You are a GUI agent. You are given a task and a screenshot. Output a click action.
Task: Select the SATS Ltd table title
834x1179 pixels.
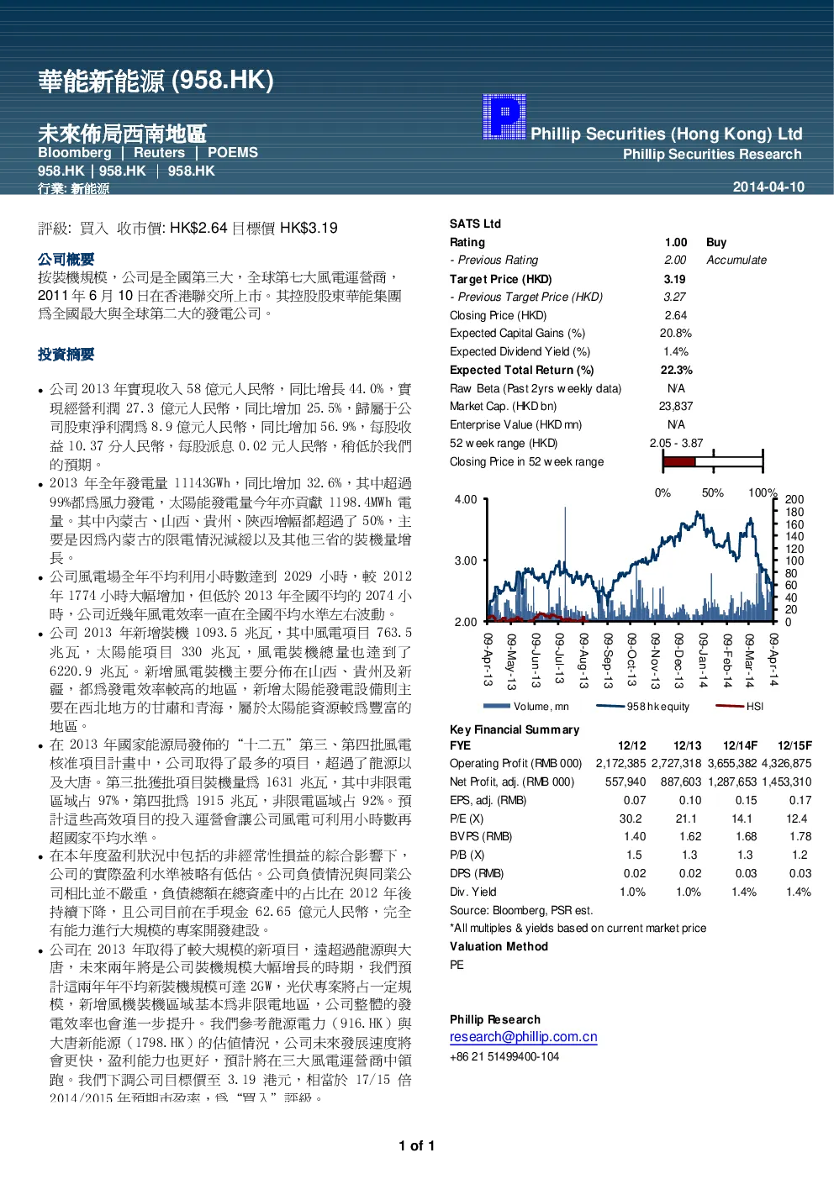click(475, 224)
